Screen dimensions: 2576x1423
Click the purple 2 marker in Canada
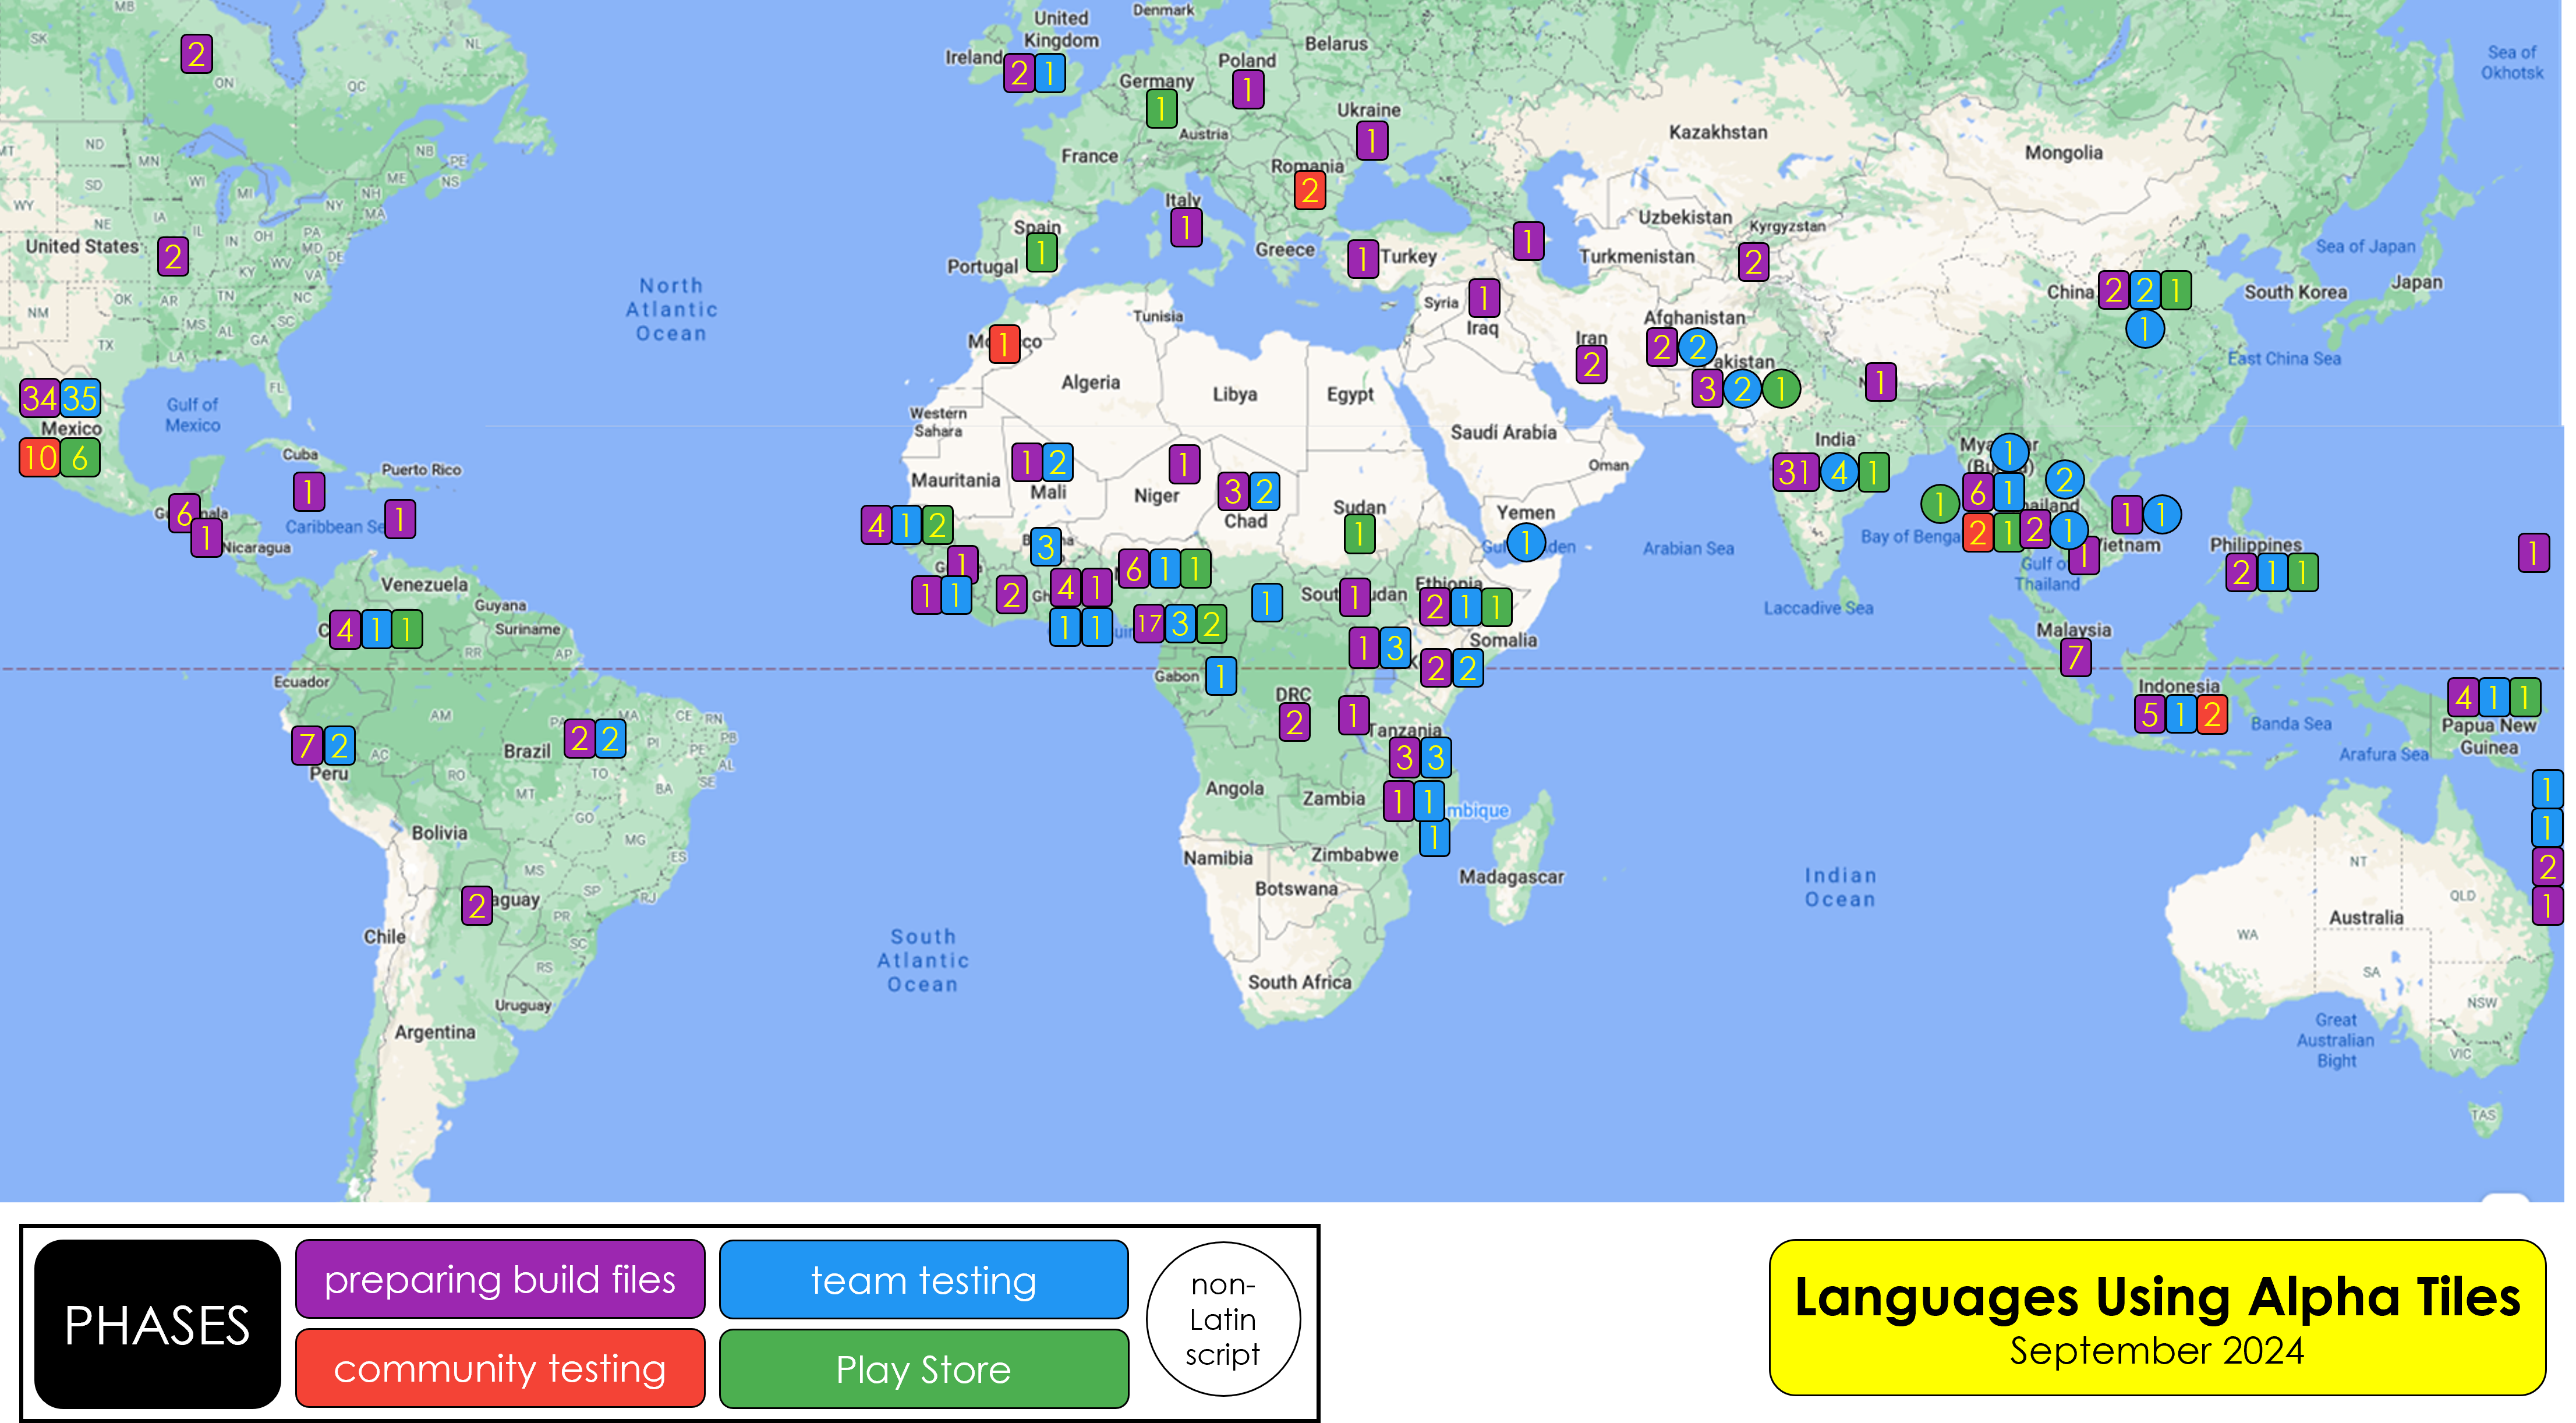196,53
